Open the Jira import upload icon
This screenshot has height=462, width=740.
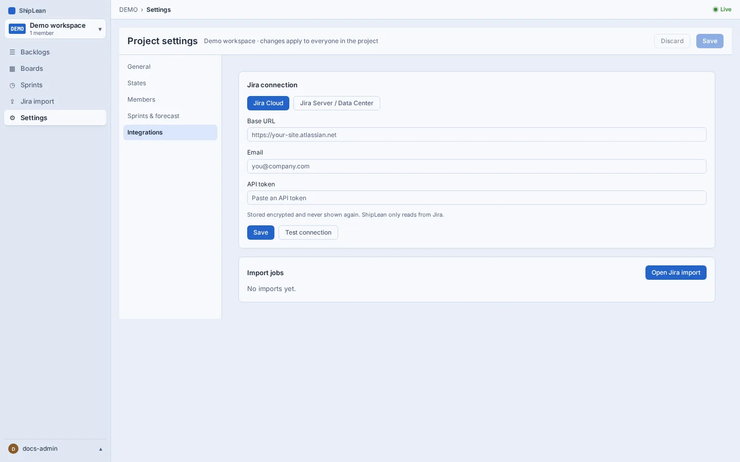[x=12, y=102]
